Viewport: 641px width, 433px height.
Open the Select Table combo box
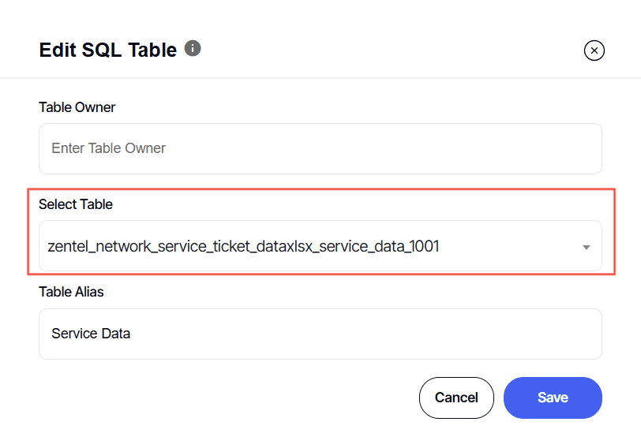[x=320, y=246]
